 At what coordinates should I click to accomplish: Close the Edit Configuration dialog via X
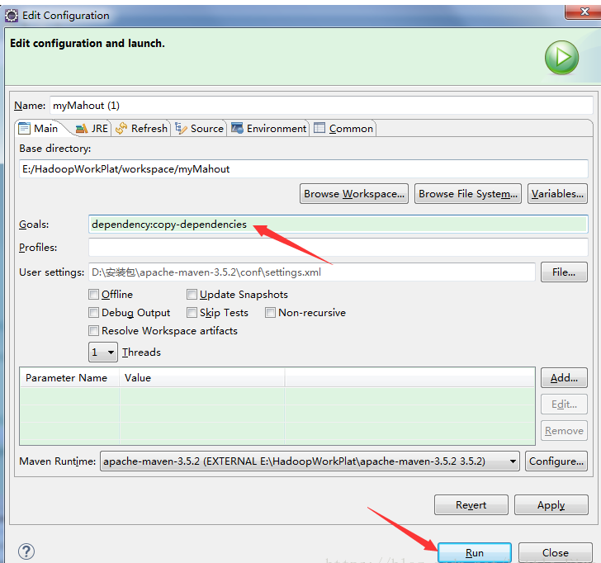(584, 12)
